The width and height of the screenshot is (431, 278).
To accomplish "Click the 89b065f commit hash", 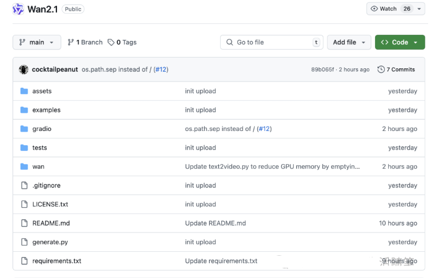I will [323, 69].
